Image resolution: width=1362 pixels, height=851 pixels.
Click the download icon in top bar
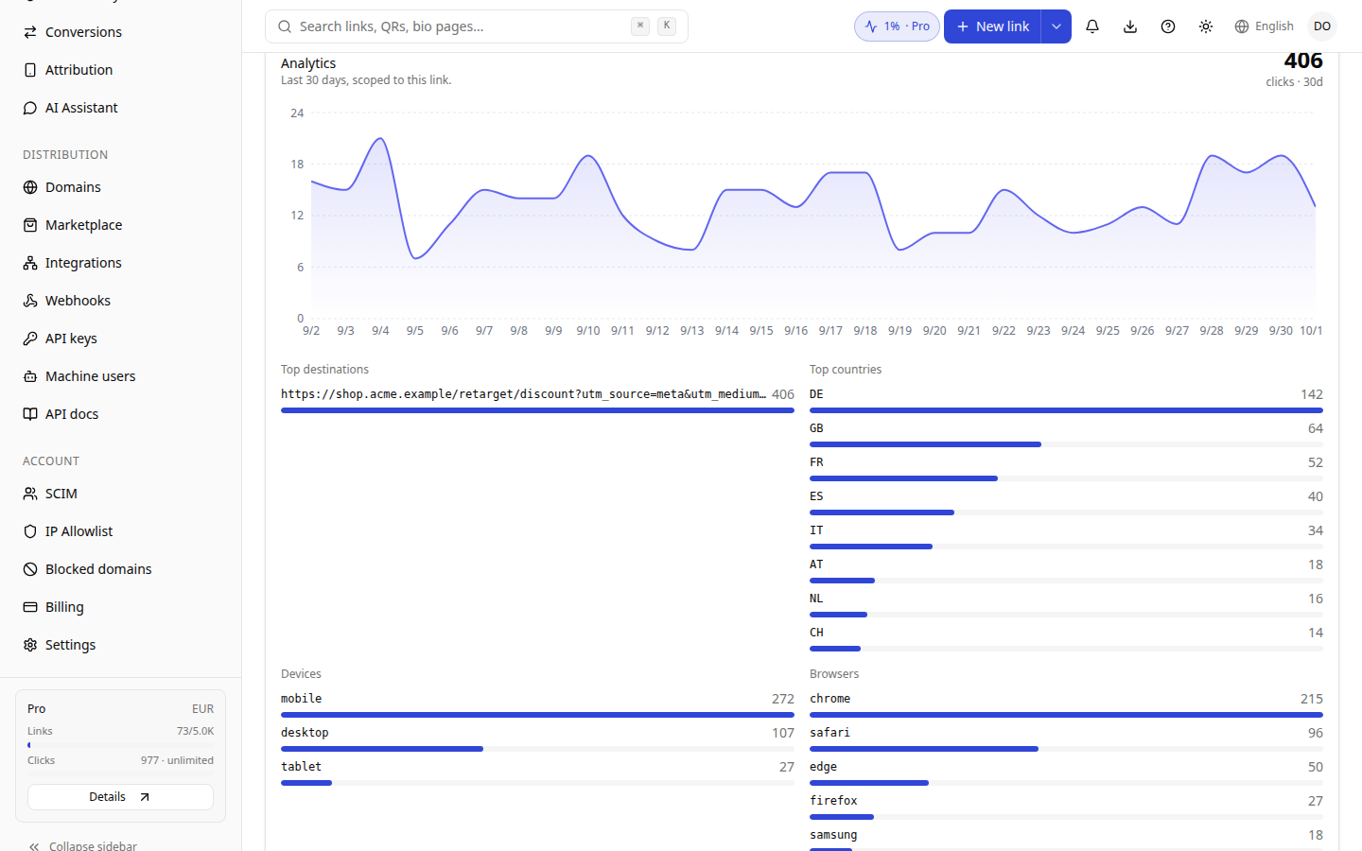coord(1130,26)
